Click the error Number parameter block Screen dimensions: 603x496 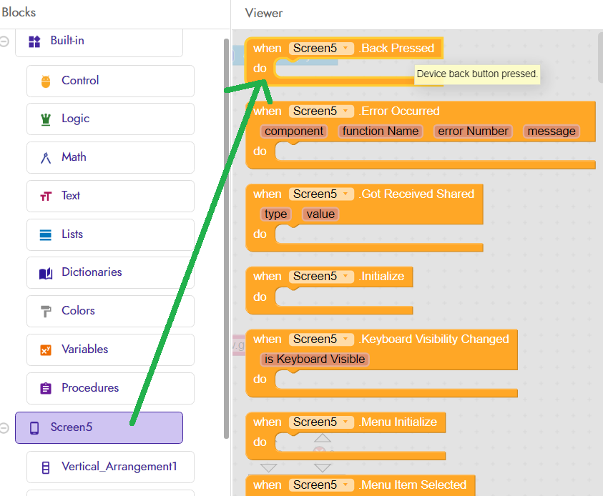pyautogui.click(x=473, y=131)
